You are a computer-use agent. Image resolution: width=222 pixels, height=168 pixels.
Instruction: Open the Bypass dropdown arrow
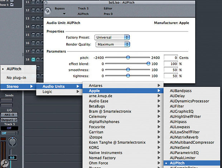tap(64, 14)
